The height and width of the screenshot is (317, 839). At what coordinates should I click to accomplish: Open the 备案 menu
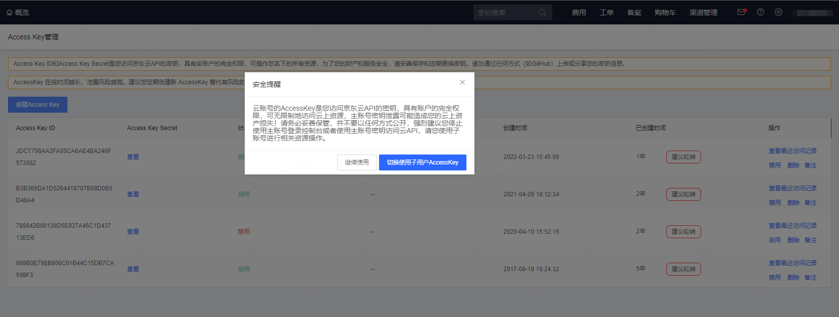[x=634, y=12]
